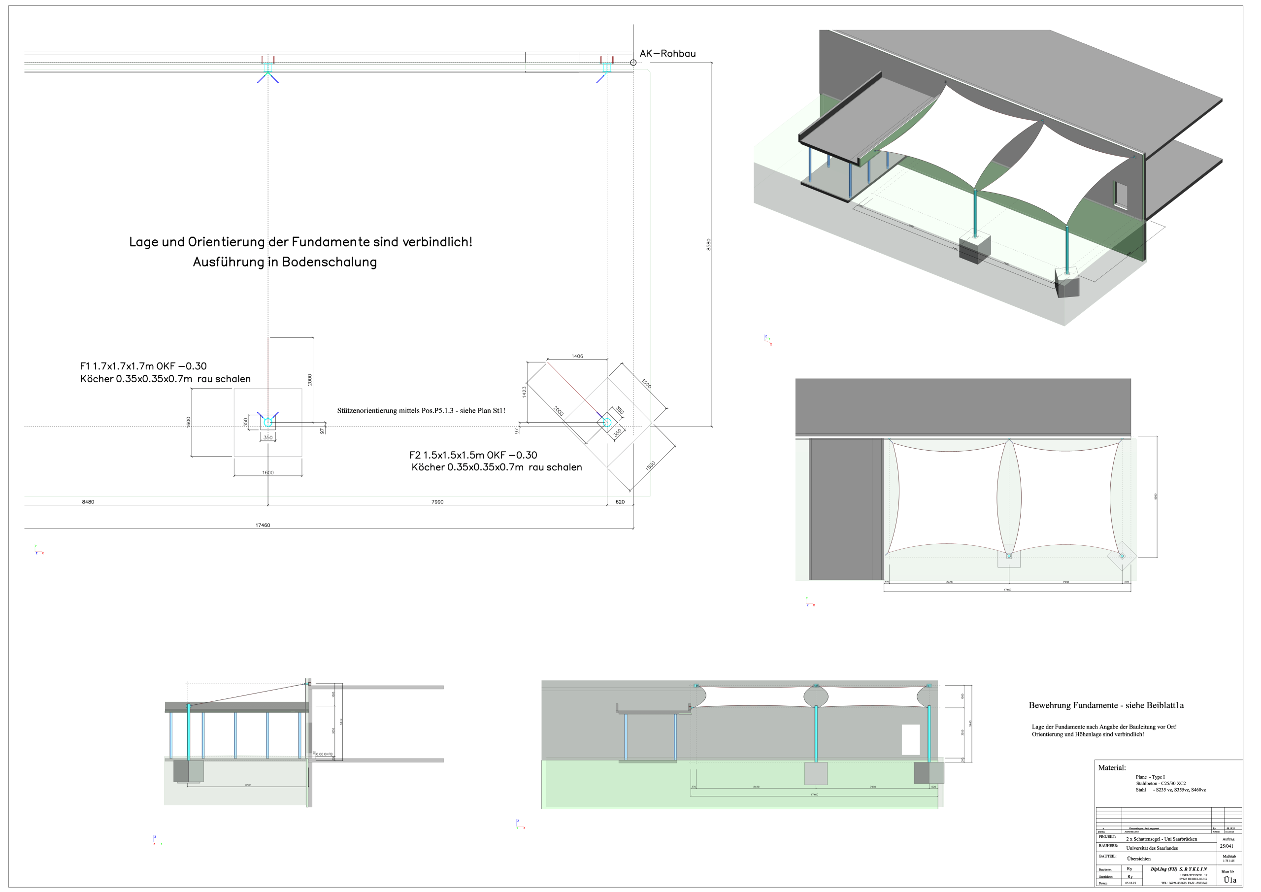This screenshot has width=1261, height=892.
Task: Select the 7990 dimension text
Action: [x=437, y=502]
